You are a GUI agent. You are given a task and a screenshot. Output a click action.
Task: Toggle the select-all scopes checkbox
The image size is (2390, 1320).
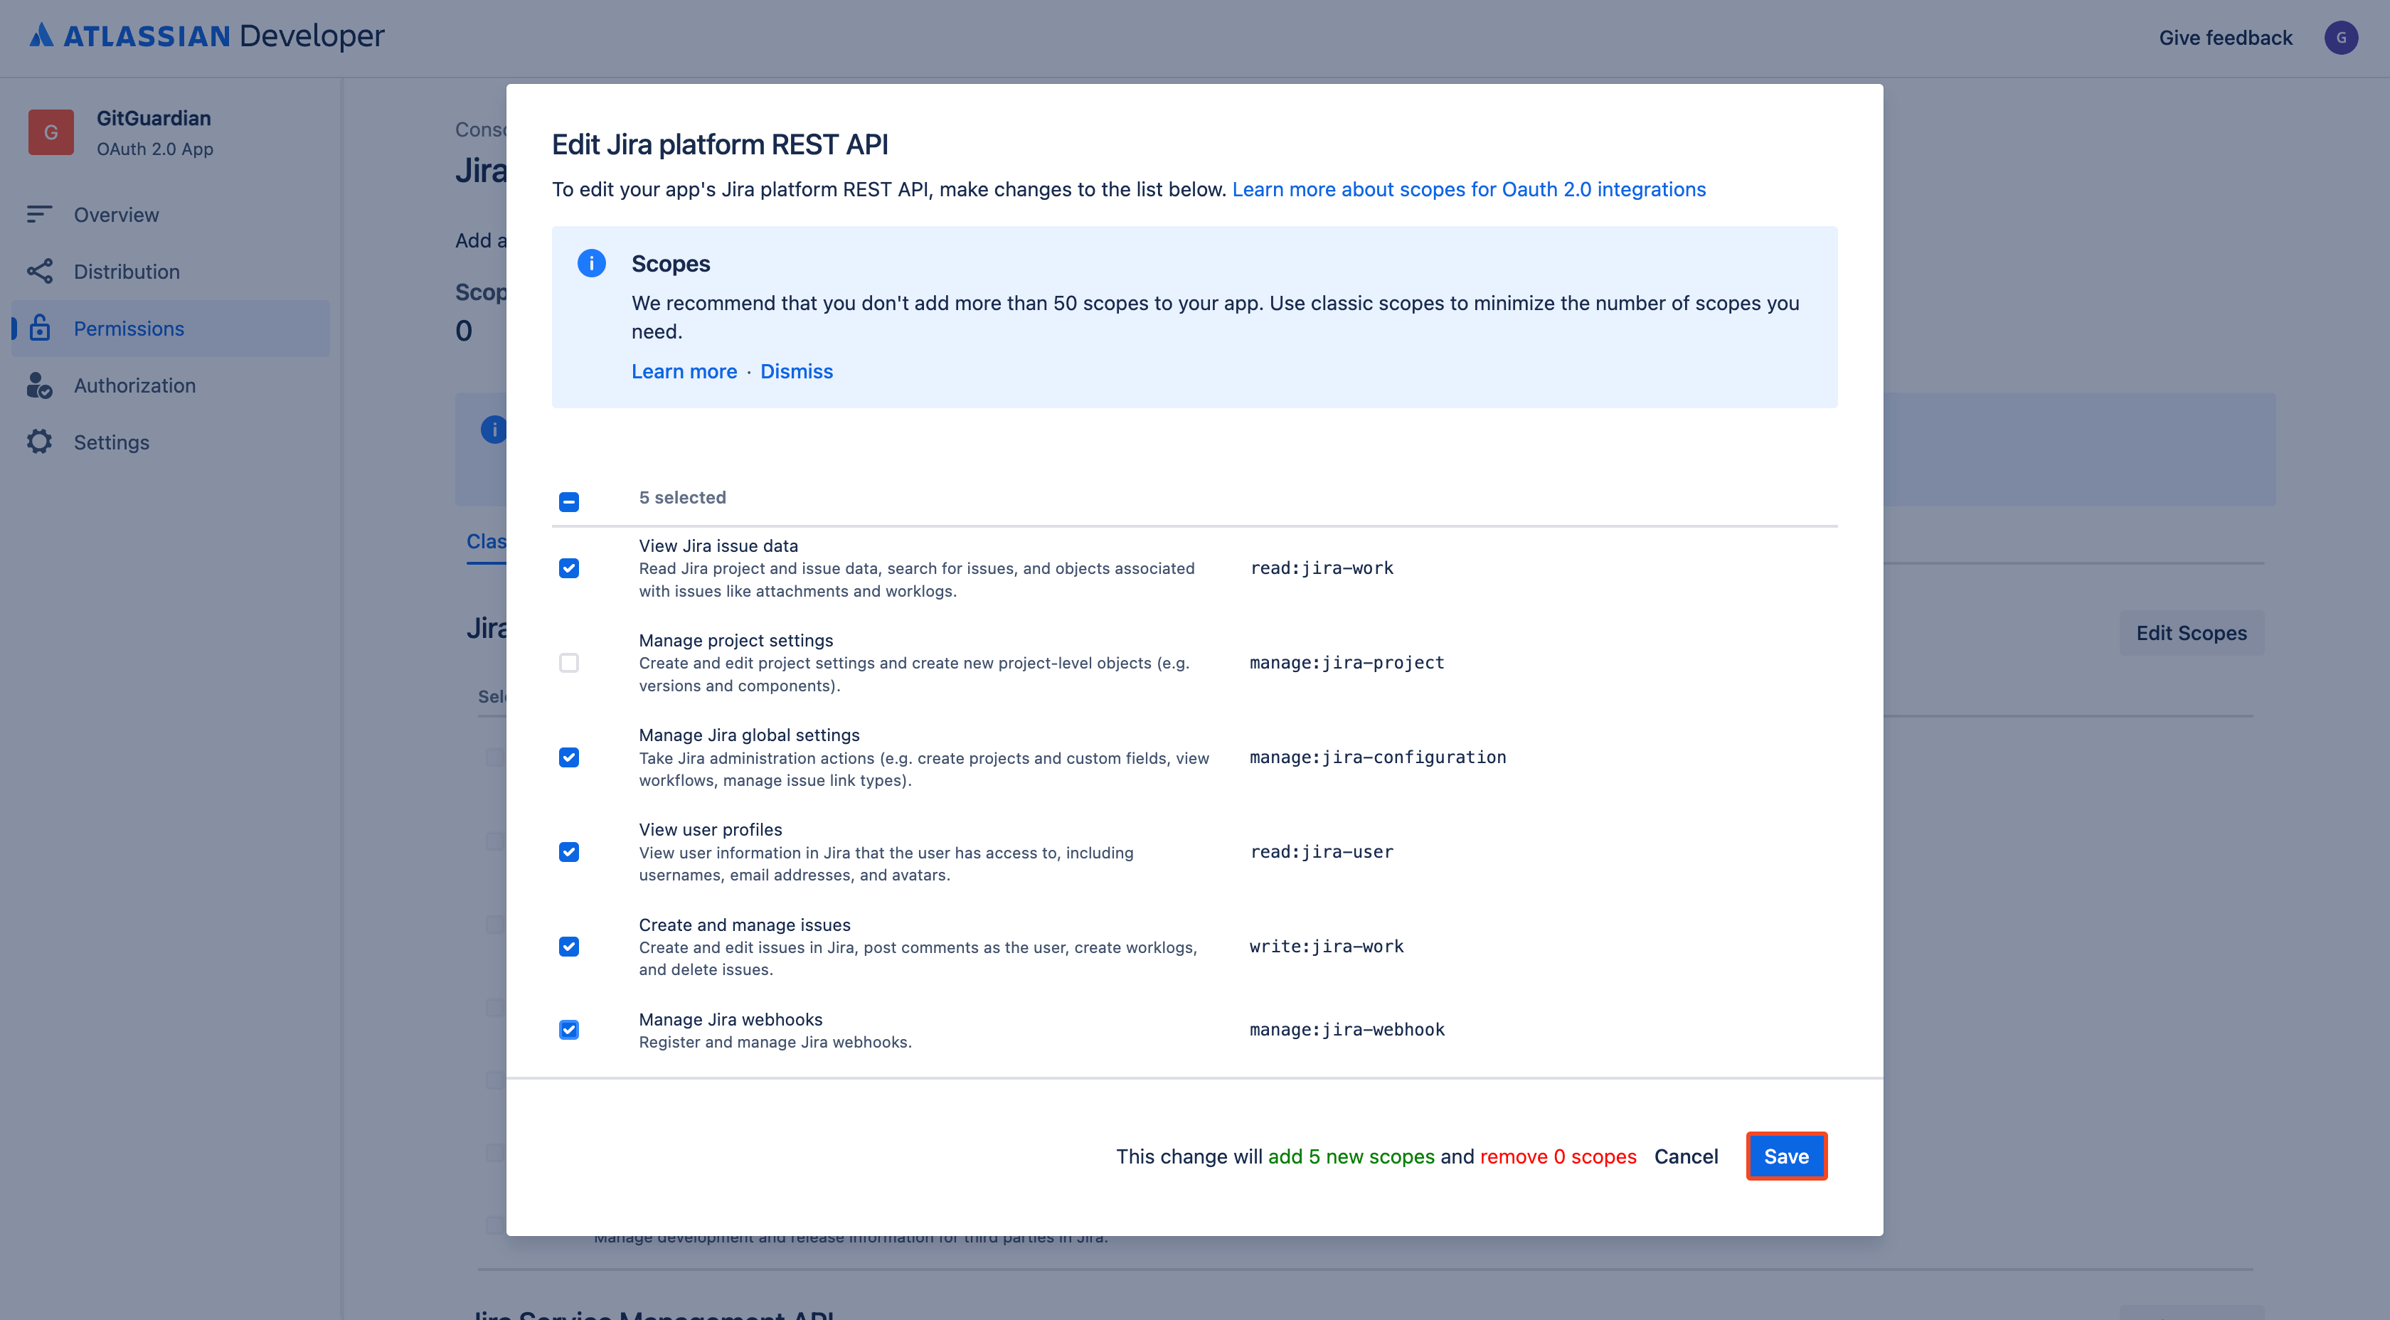point(569,502)
